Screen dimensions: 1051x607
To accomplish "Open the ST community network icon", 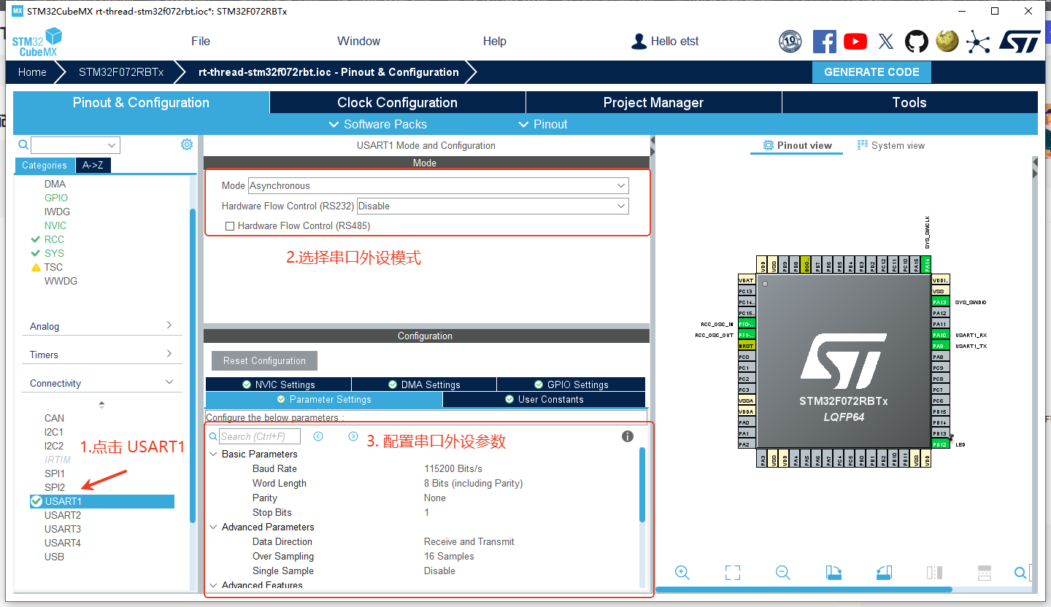I will pos(978,42).
